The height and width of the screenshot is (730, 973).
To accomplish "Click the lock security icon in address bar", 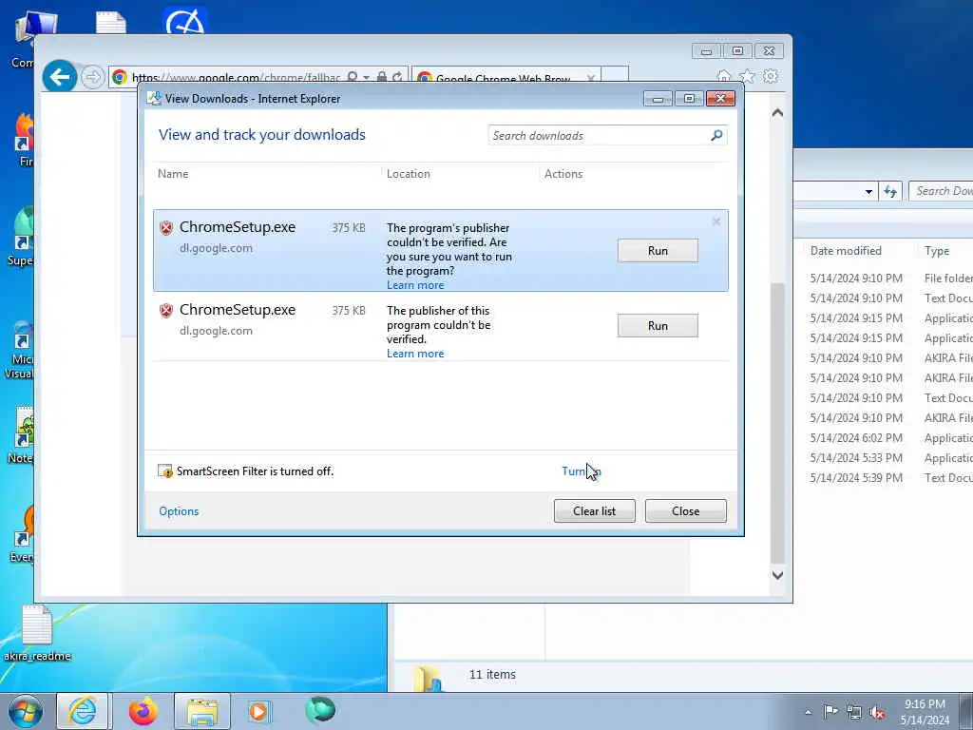I will (x=382, y=77).
